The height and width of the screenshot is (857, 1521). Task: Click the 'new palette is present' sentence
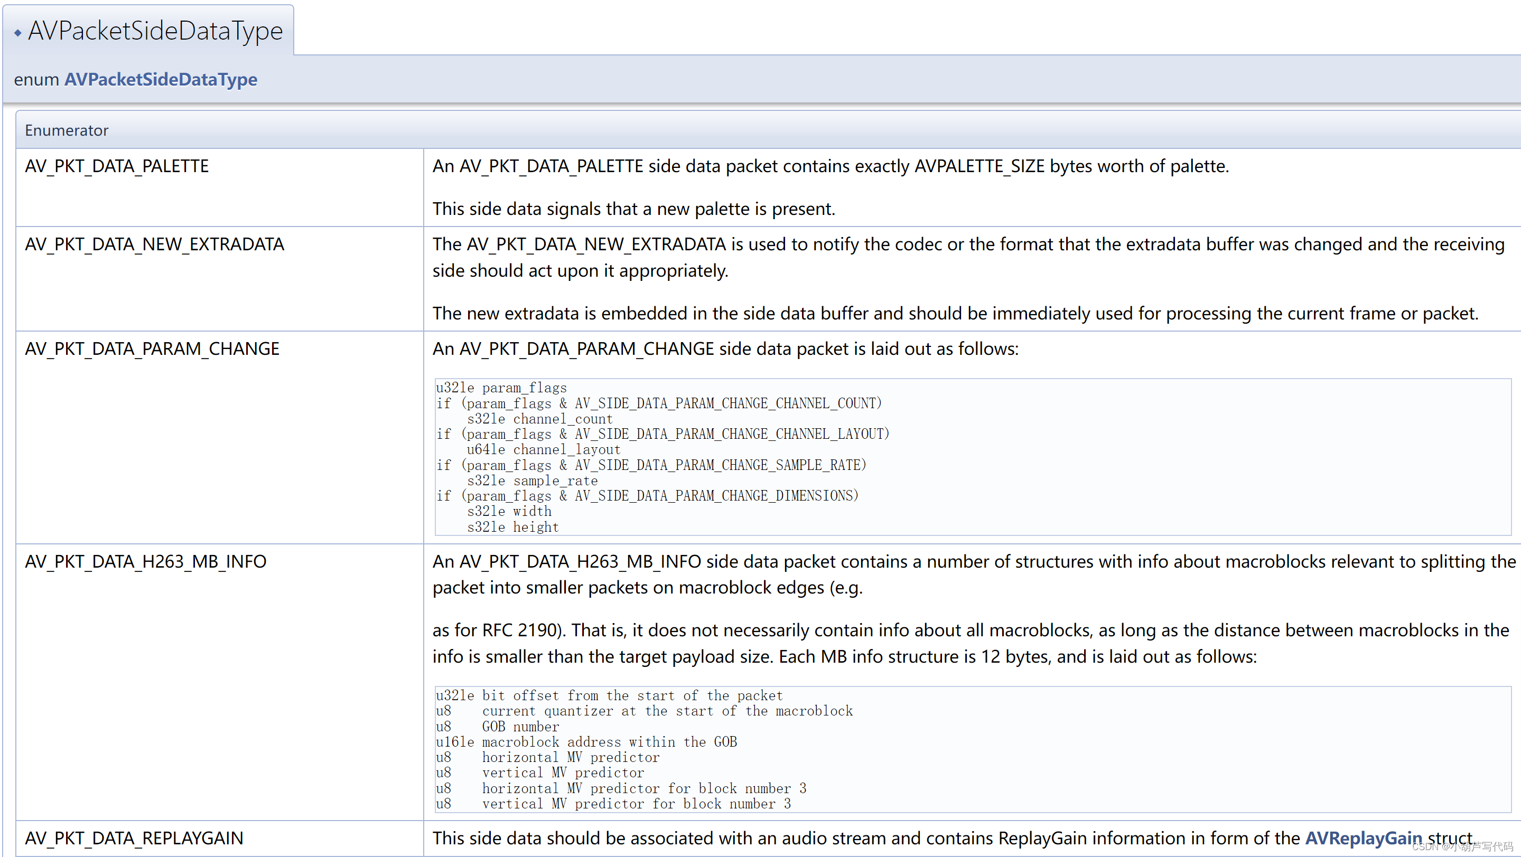(633, 209)
